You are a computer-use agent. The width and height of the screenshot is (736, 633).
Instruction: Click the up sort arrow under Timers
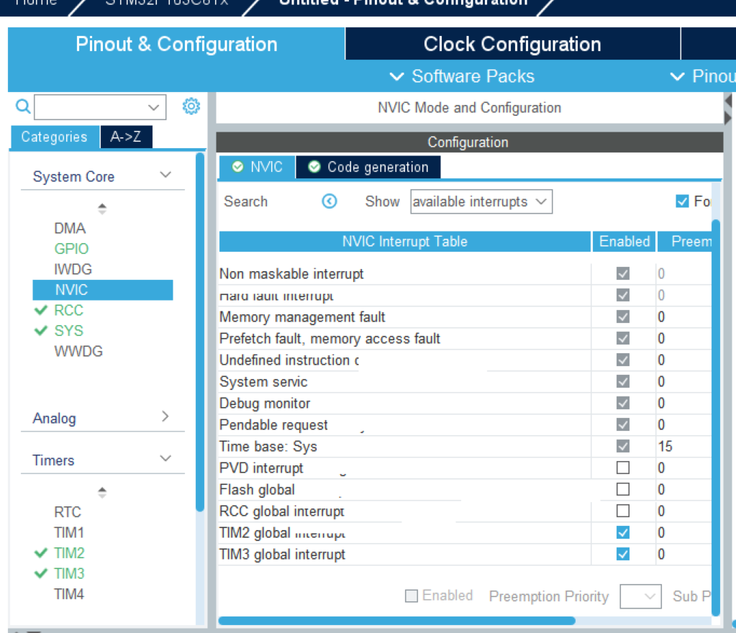point(102,489)
